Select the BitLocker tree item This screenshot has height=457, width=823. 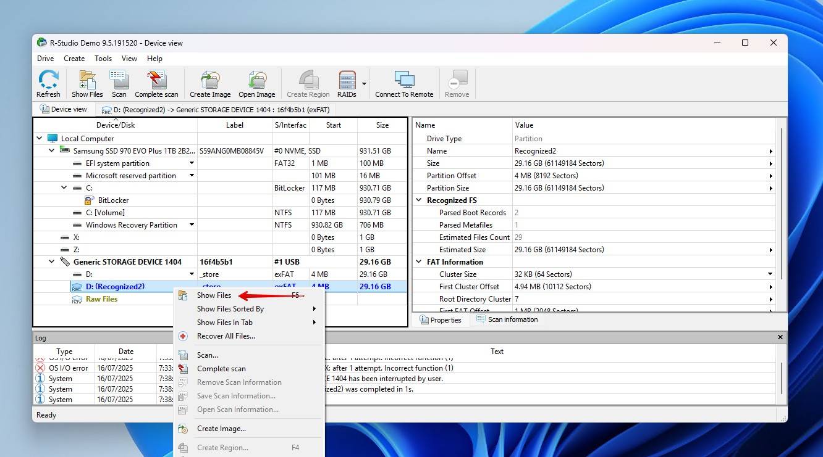coord(113,200)
